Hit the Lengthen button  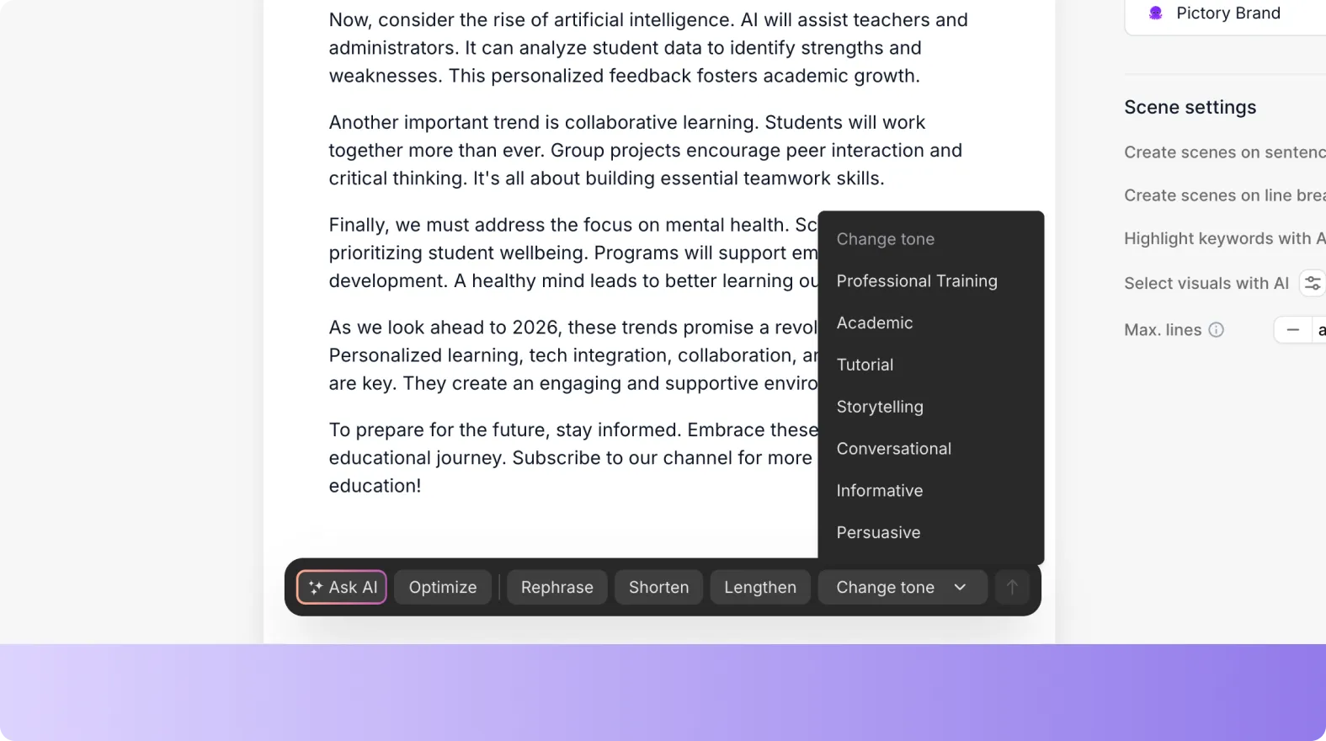[x=759, y=587]
